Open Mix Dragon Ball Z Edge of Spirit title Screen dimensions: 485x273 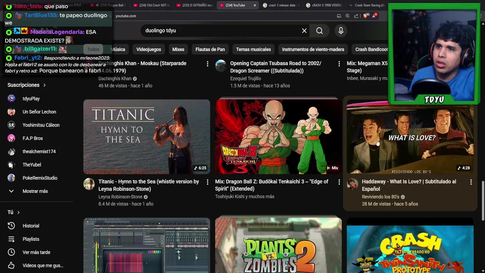point(272,185)
